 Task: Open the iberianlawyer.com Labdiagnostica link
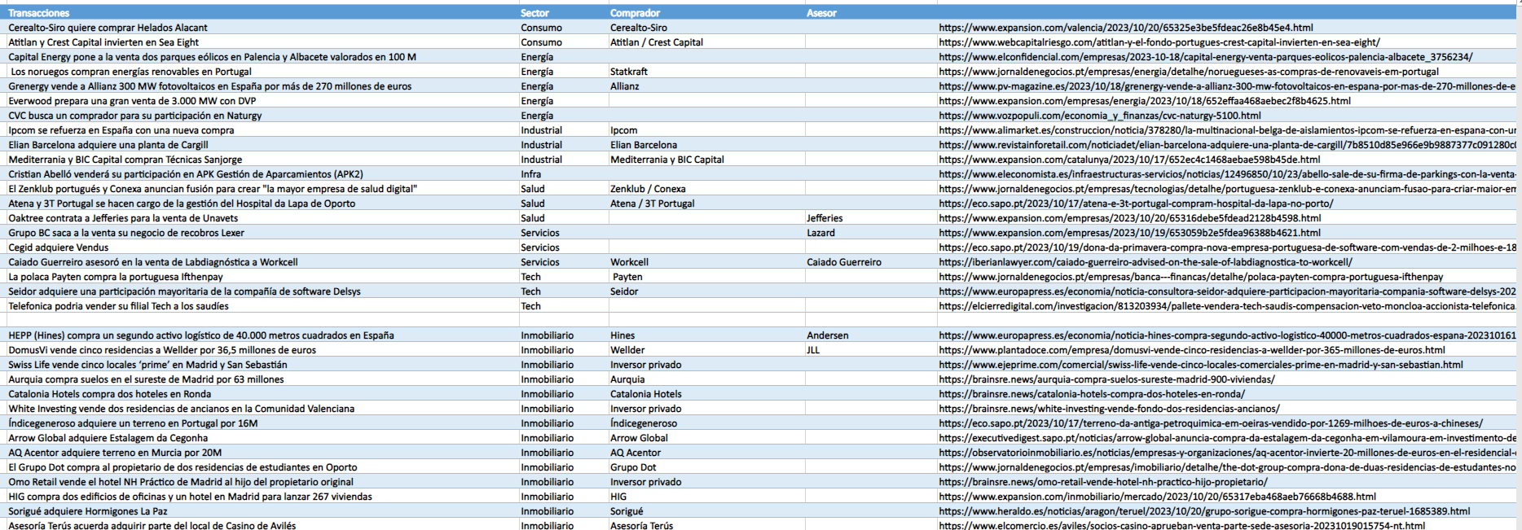(x=1145, y=262)
